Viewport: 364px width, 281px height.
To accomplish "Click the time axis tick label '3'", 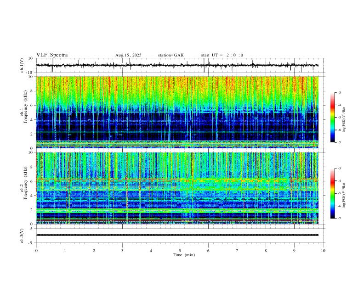I will (122, 251).
